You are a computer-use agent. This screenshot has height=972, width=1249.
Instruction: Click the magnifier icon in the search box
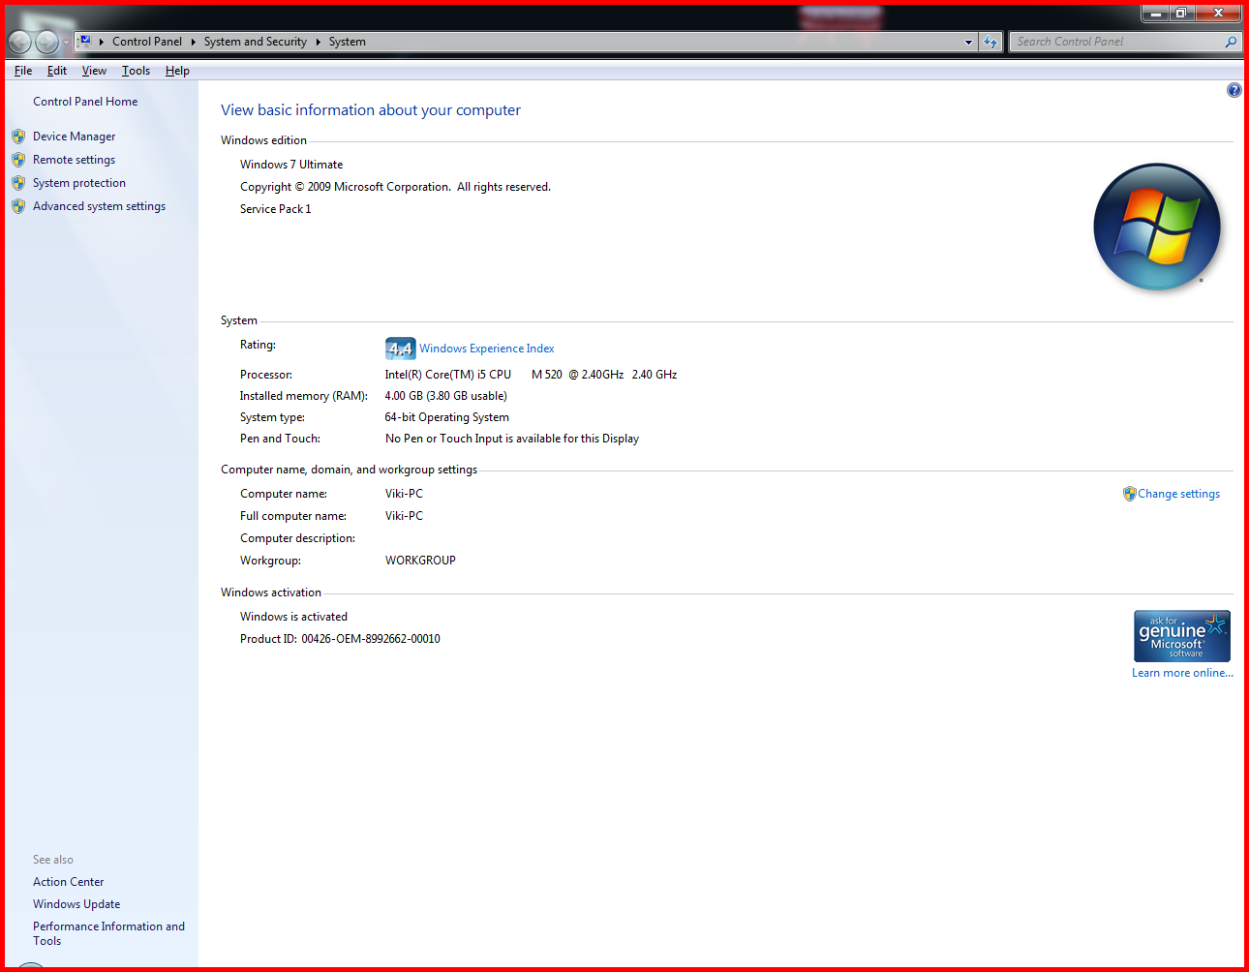tap(1231, 42)
